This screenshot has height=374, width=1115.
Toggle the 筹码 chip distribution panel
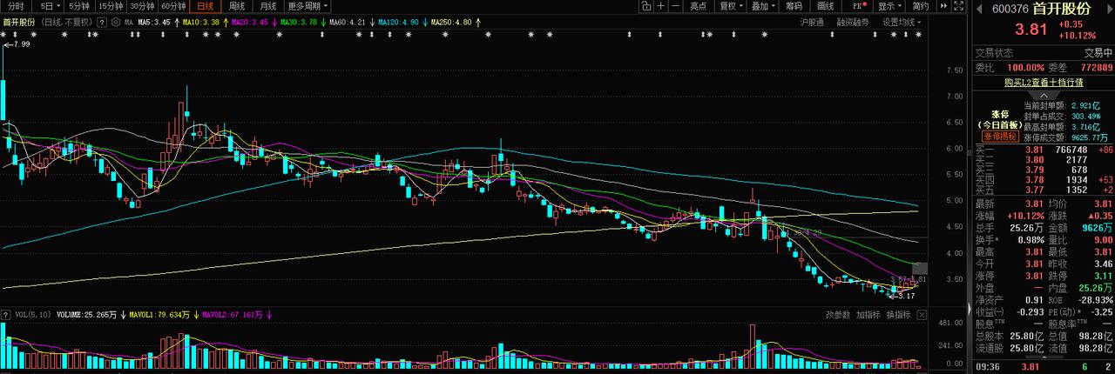point(794,6)
